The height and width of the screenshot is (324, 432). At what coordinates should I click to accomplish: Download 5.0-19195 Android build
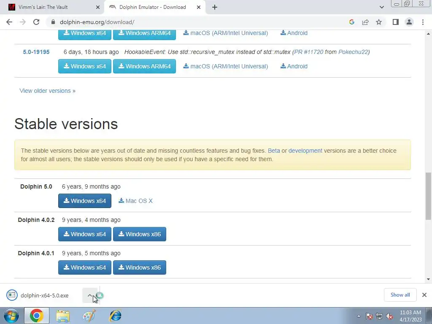294,66
